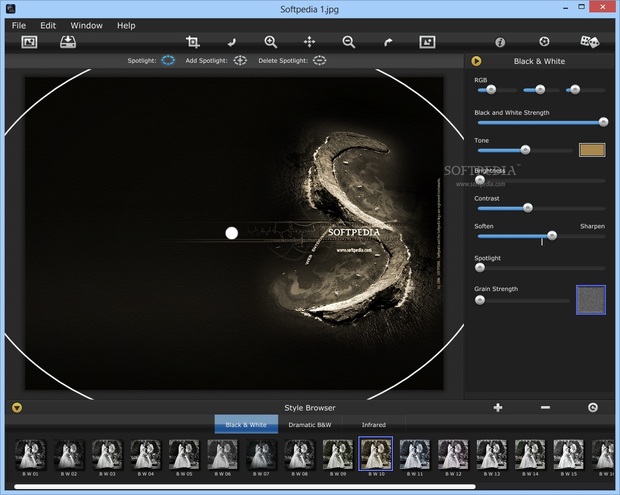Select the B W 04 preset thumbnail

(x=146, y=454)
